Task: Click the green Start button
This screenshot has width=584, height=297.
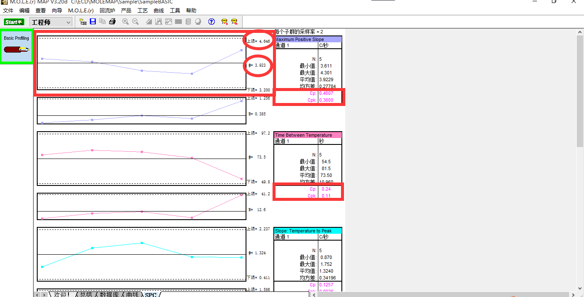Action: coord(14,22)
